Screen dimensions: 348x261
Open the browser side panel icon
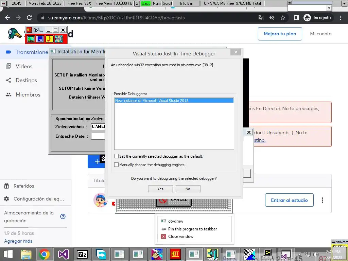point(296,18)
